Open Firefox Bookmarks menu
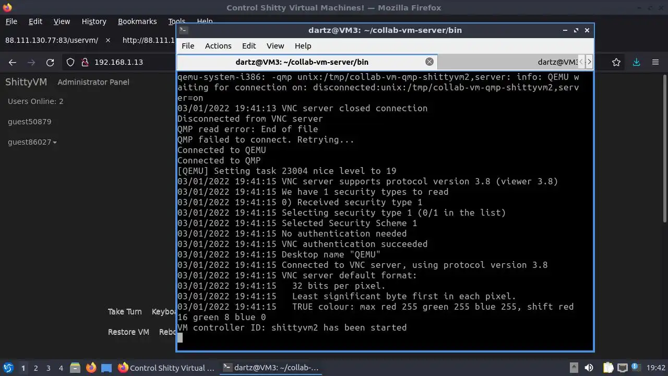The width and height of the screenshot is (668, 376). 137,21
